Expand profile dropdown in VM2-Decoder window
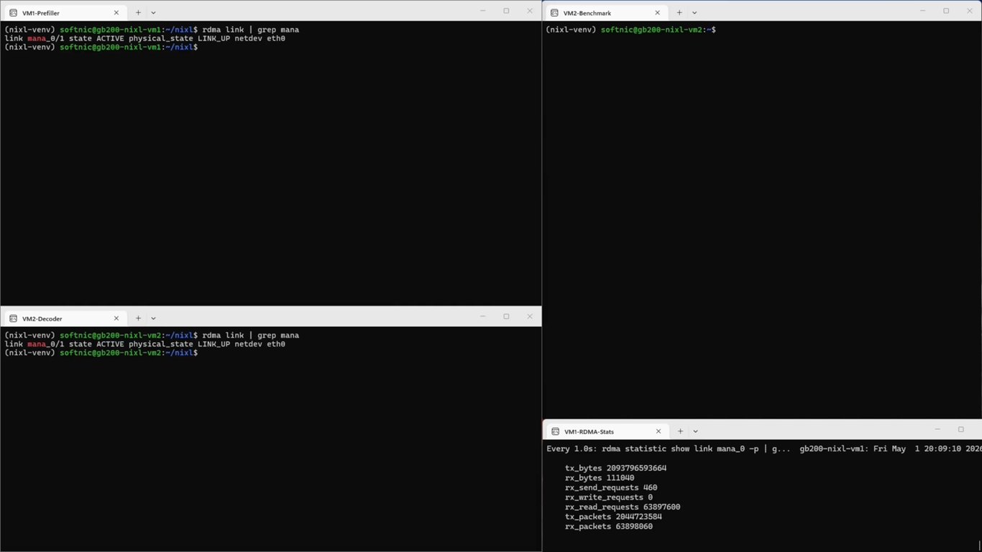The height and width of the screenshot is (552, 982). point(153,318)
